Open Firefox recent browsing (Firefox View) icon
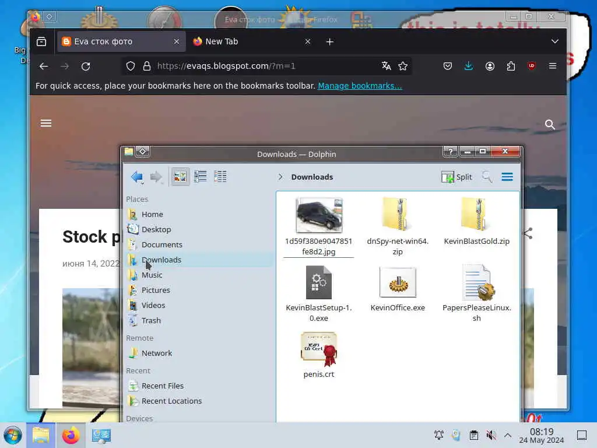 (41, 41)
